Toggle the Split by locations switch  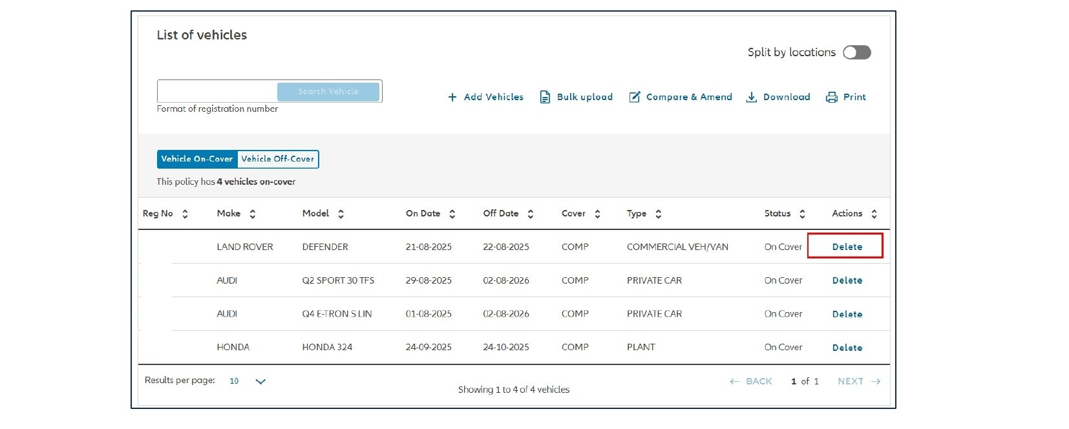pos(857,52)
